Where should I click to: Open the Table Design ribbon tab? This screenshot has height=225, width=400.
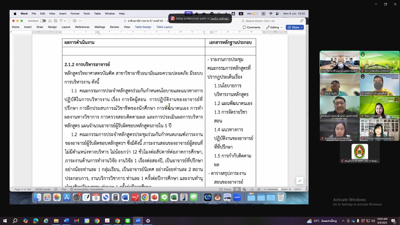(x=143, y=27)
